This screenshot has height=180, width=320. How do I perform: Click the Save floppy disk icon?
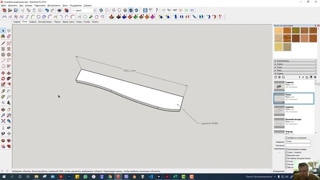click(x=15, y=10)
